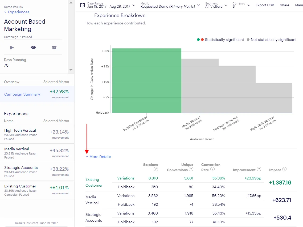
Task: Click gray High Tech Vertical chart bar
Action: pyautogui.click(x=274, y=98)
